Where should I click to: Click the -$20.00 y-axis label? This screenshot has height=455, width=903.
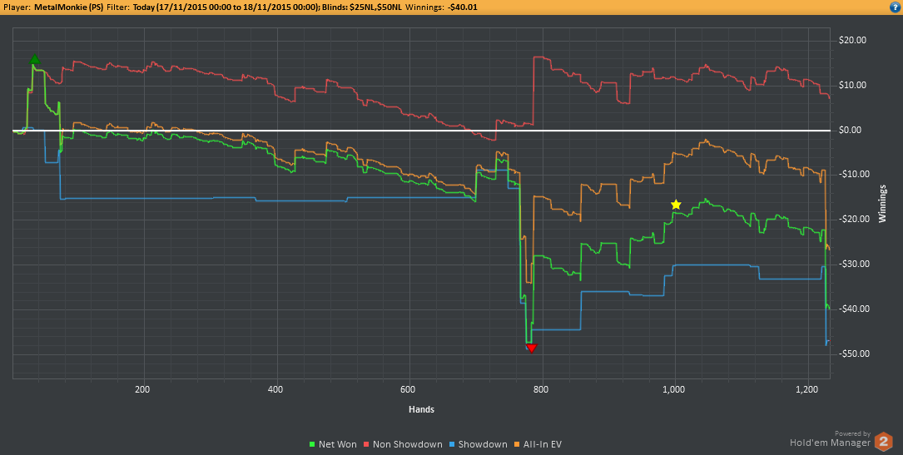coord(853,220)
